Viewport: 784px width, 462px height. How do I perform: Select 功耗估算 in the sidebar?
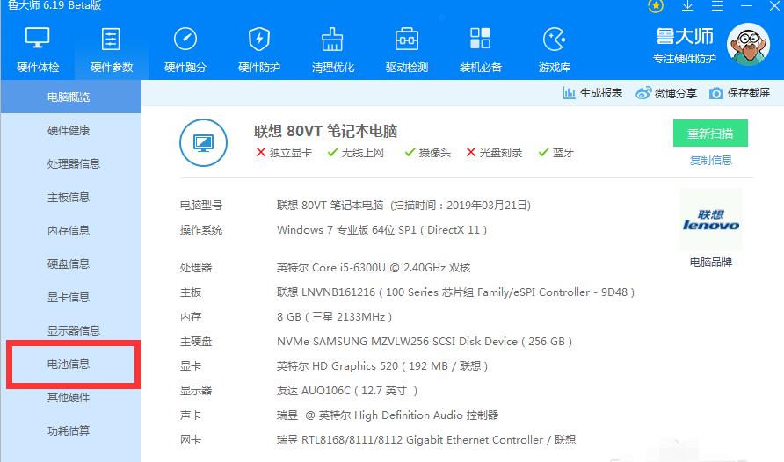point(70,430)
